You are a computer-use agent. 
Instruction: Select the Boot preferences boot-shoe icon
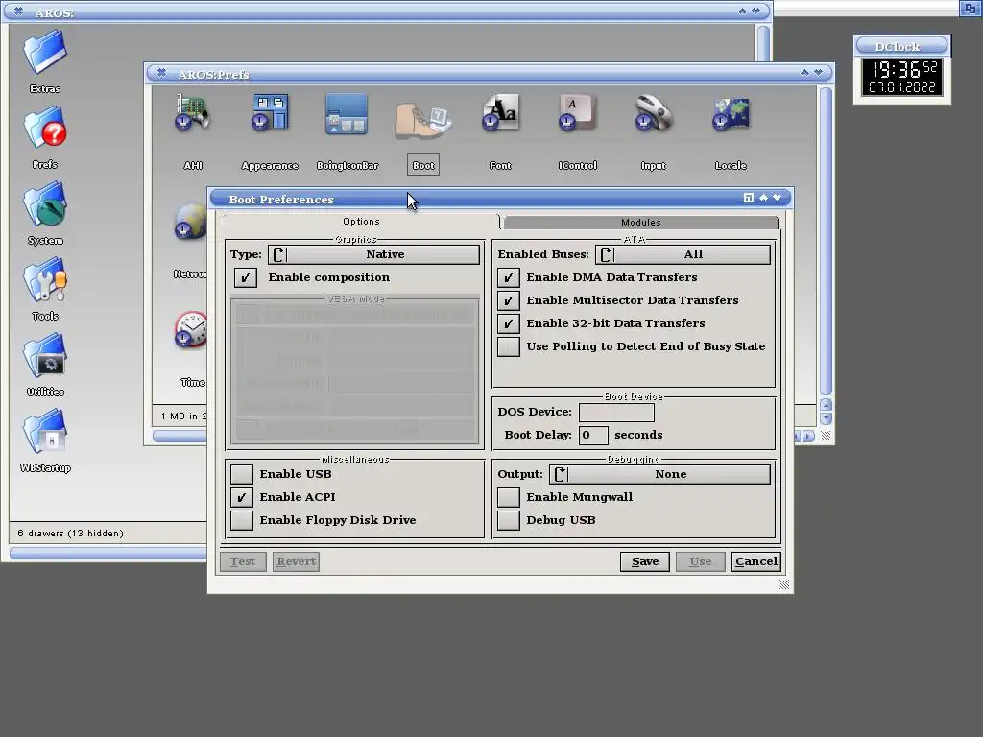click(423, 121)
